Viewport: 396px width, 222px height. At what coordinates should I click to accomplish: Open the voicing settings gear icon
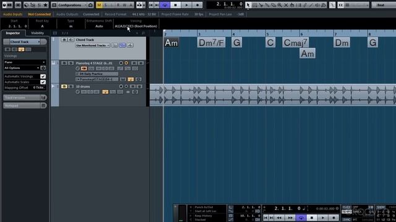[x=43, y=68]
